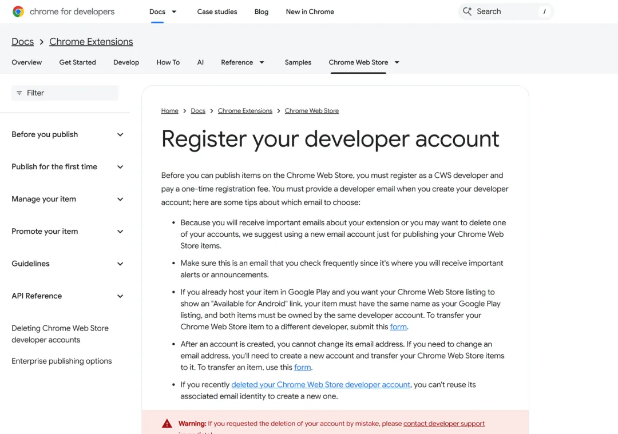This screenshot has width=618, height=434.
Task: Click the Before you publish label
Action: (x=45, y=135)
